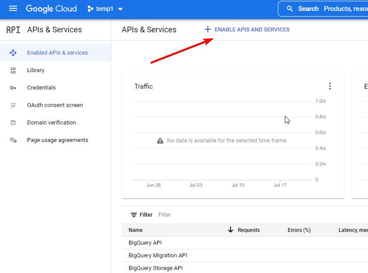
Task: Click the OAuth consent screen dotted icon
Action: point(13,105)
